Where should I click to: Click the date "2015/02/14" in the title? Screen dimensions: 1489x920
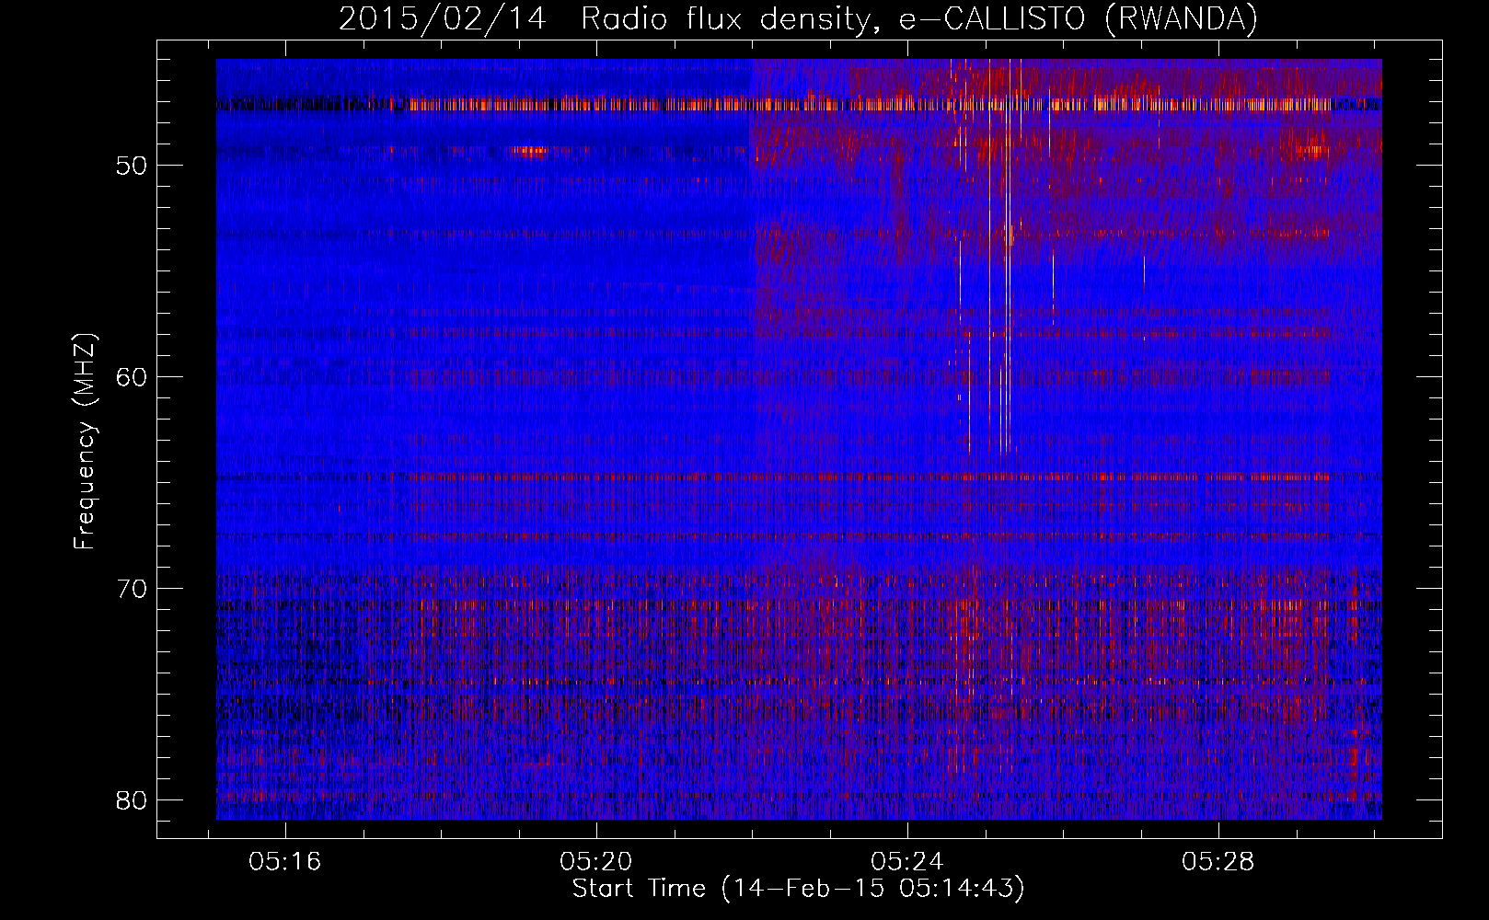(x=443, y=18)
